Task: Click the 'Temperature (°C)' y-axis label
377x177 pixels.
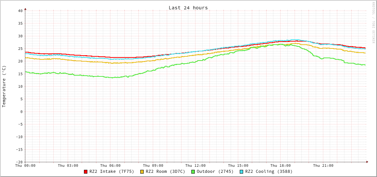Action: (x=4, y=86)
